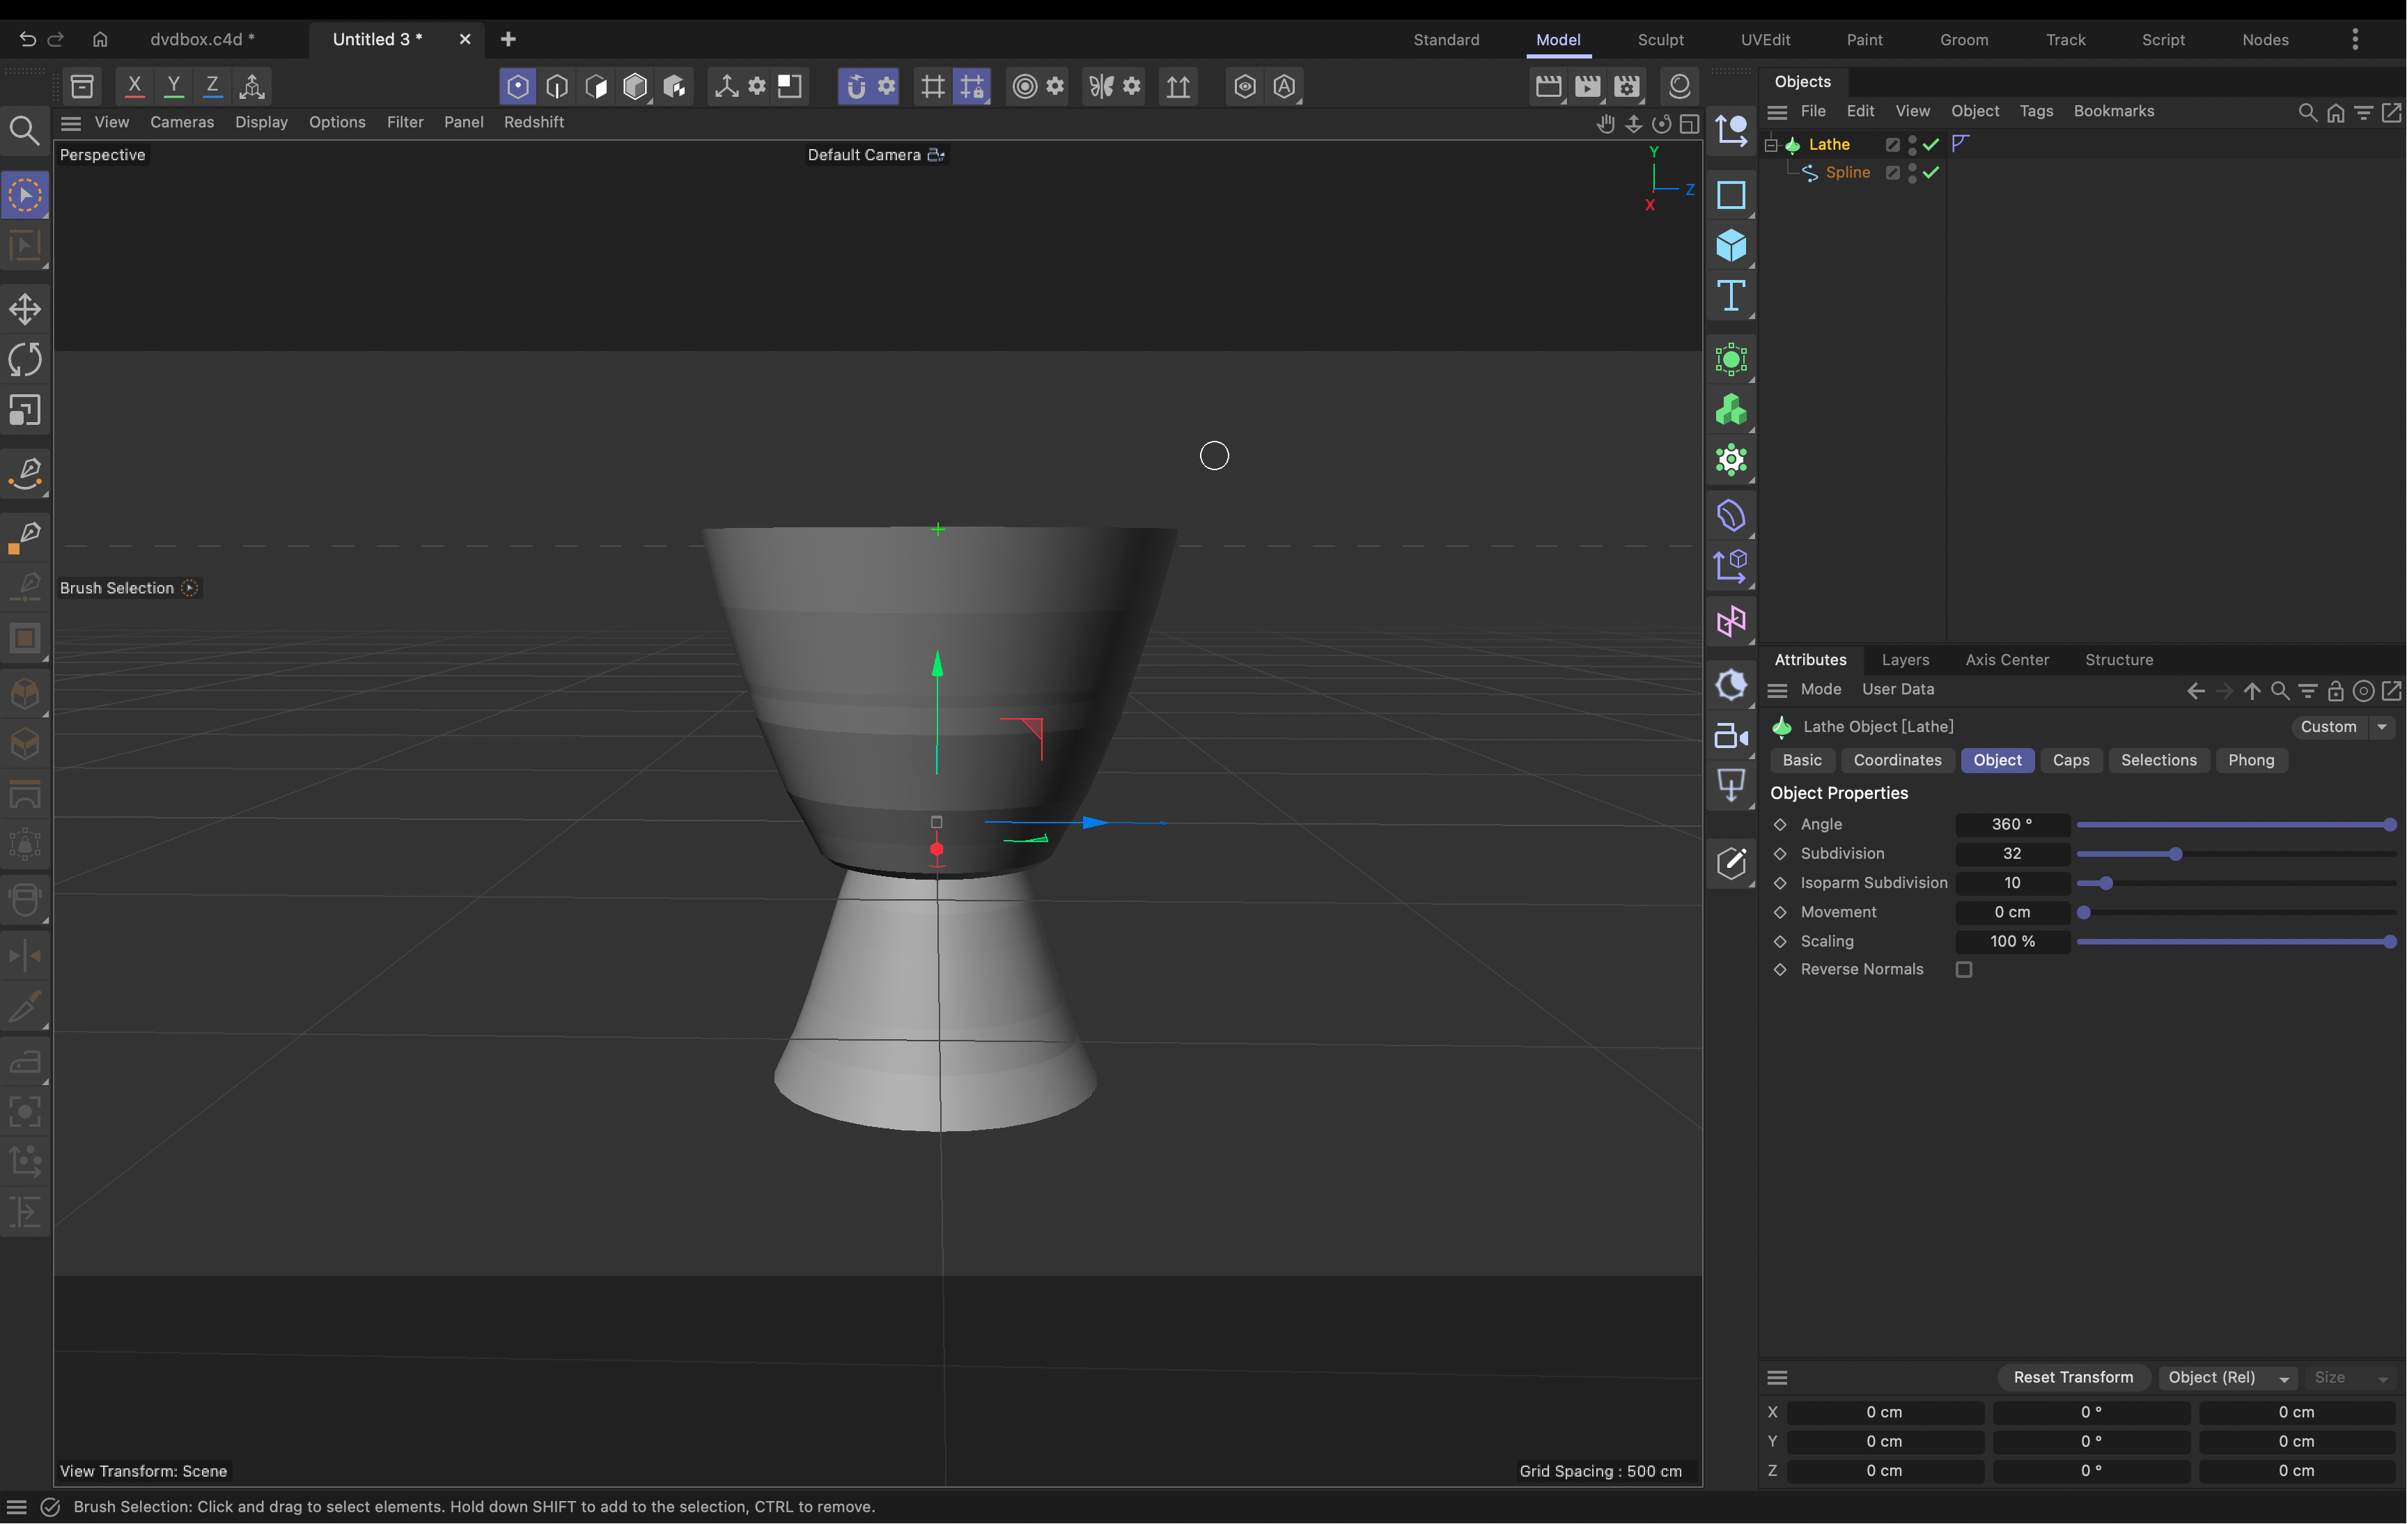
Task: Activate the Brush Selection tool
Action: 24,194
